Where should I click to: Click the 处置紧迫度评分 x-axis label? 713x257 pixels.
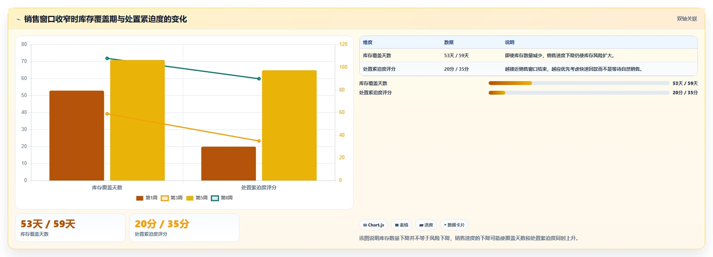[x=259, y=187]
